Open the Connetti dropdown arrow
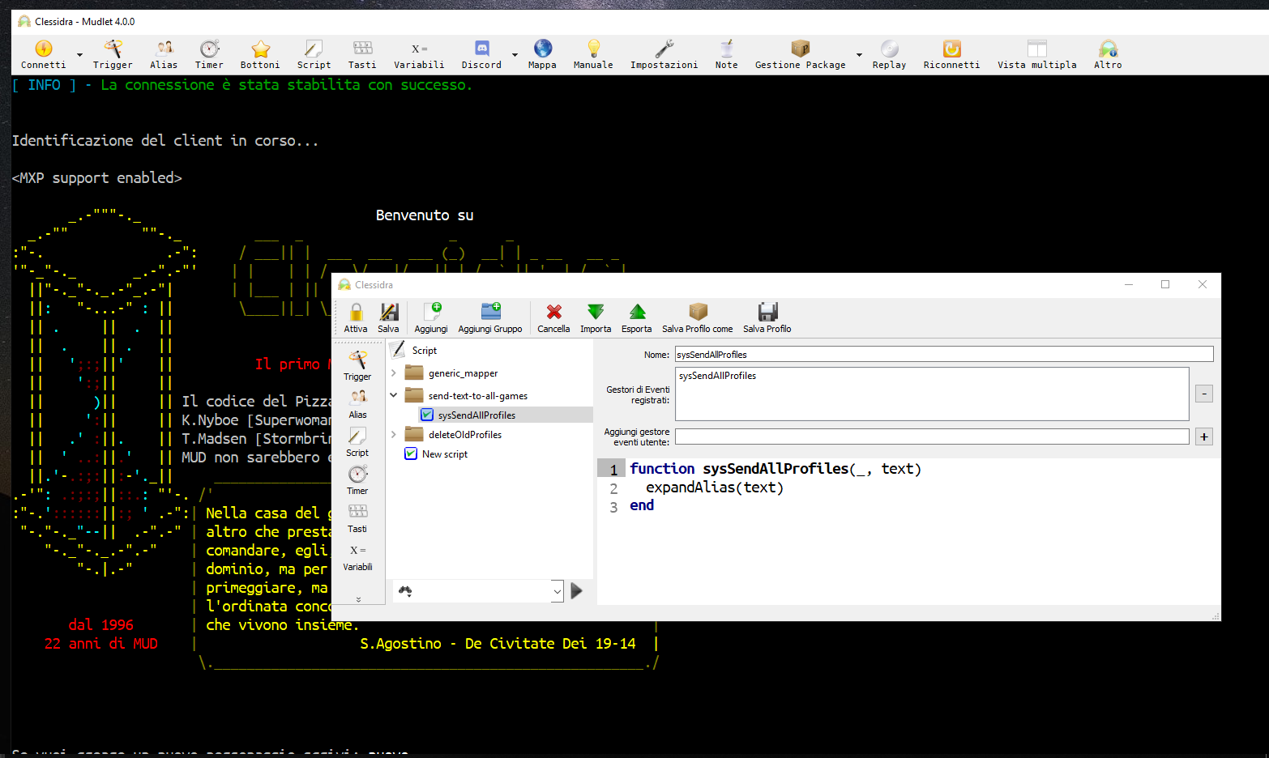Image resolution: width=1269 pixels, height=758 pixels. point(79,55)
